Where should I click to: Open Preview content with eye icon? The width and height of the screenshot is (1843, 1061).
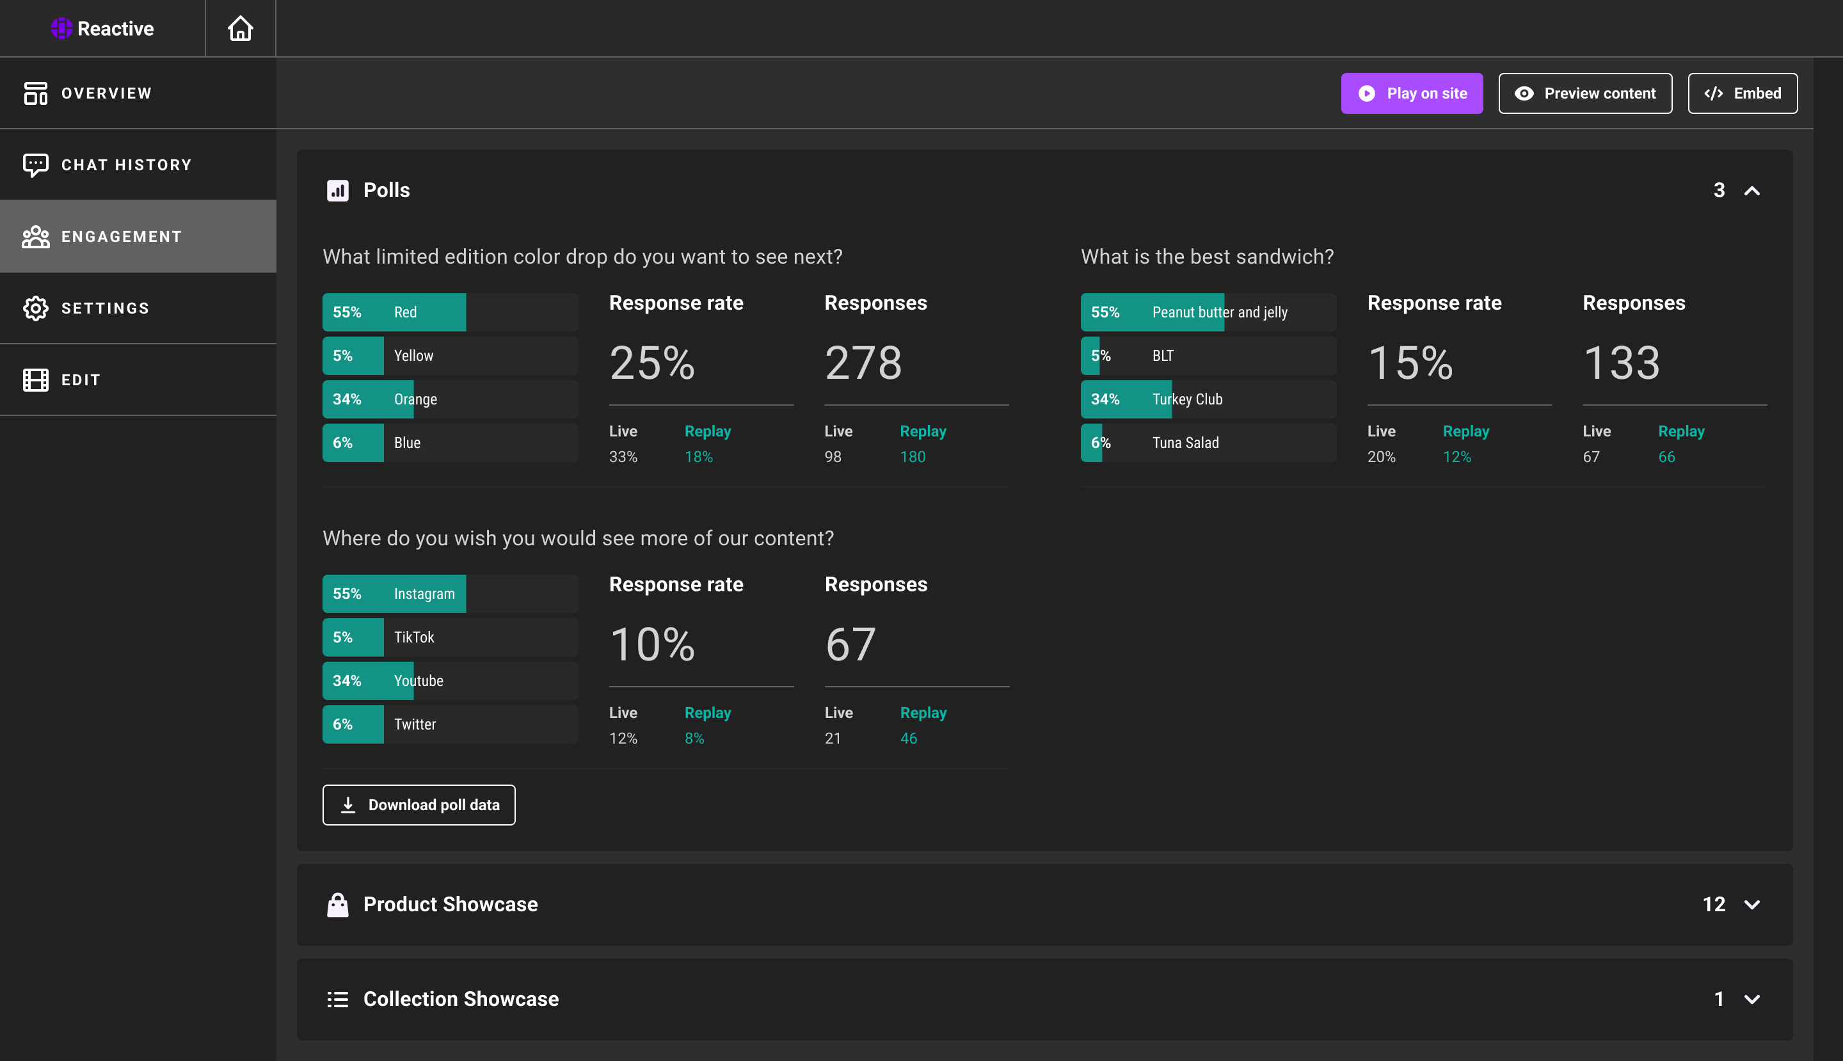[1584, 93]
